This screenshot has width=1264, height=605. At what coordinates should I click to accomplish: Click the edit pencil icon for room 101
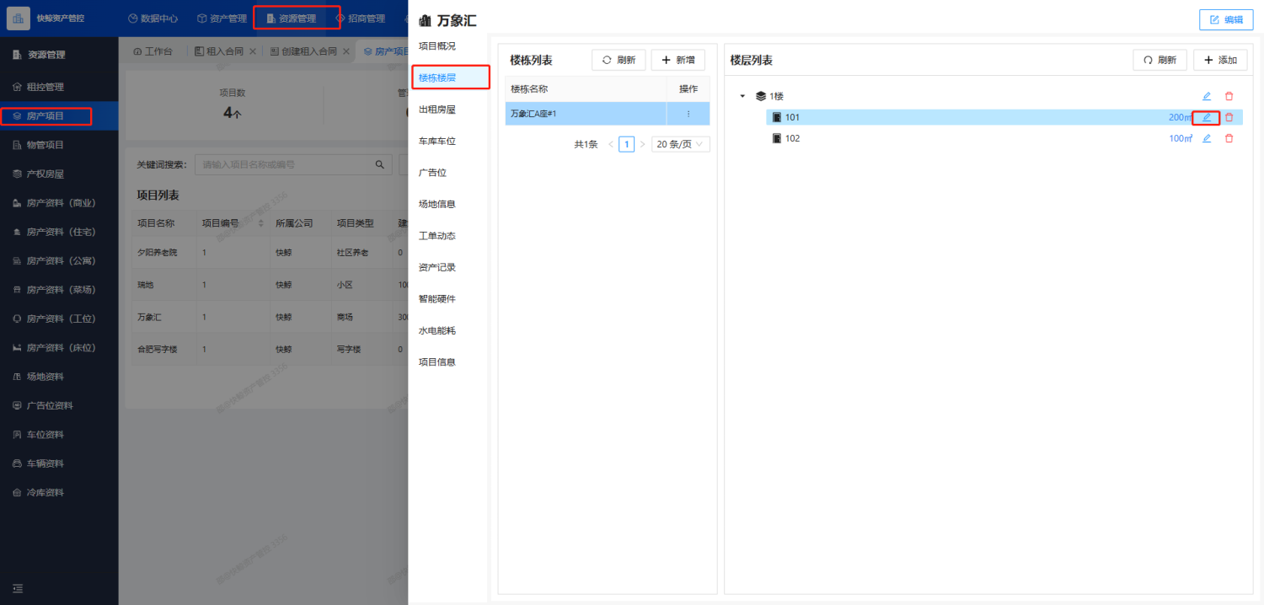click(1207, 117)
